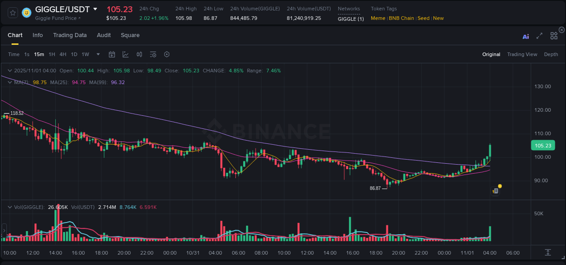Collapse the Vol(GIGGLE) volume panel

pos(10,207)
